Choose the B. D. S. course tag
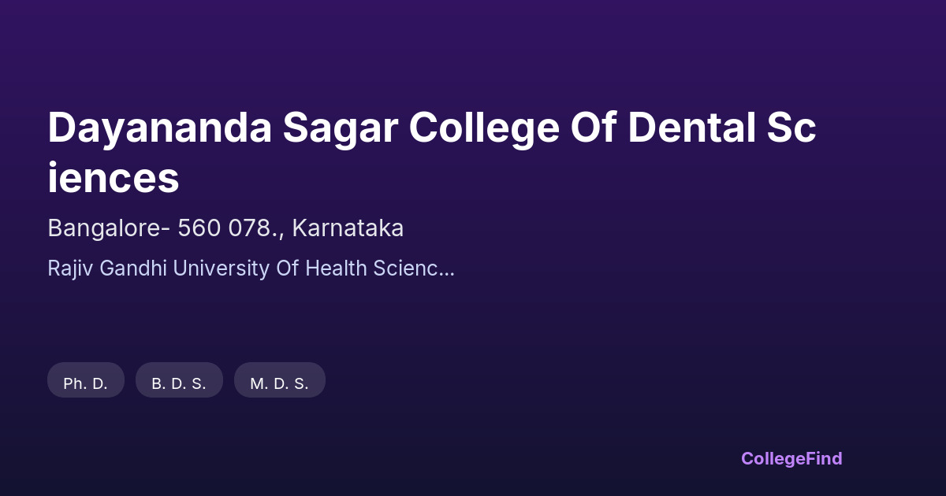 [179, 383]
